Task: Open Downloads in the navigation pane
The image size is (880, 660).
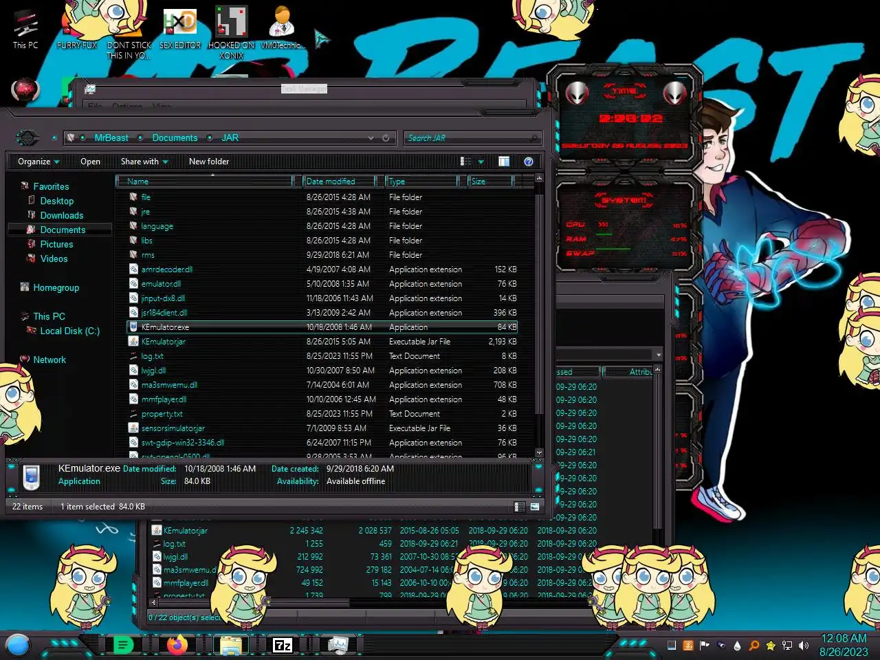Action: coord(61,215)
